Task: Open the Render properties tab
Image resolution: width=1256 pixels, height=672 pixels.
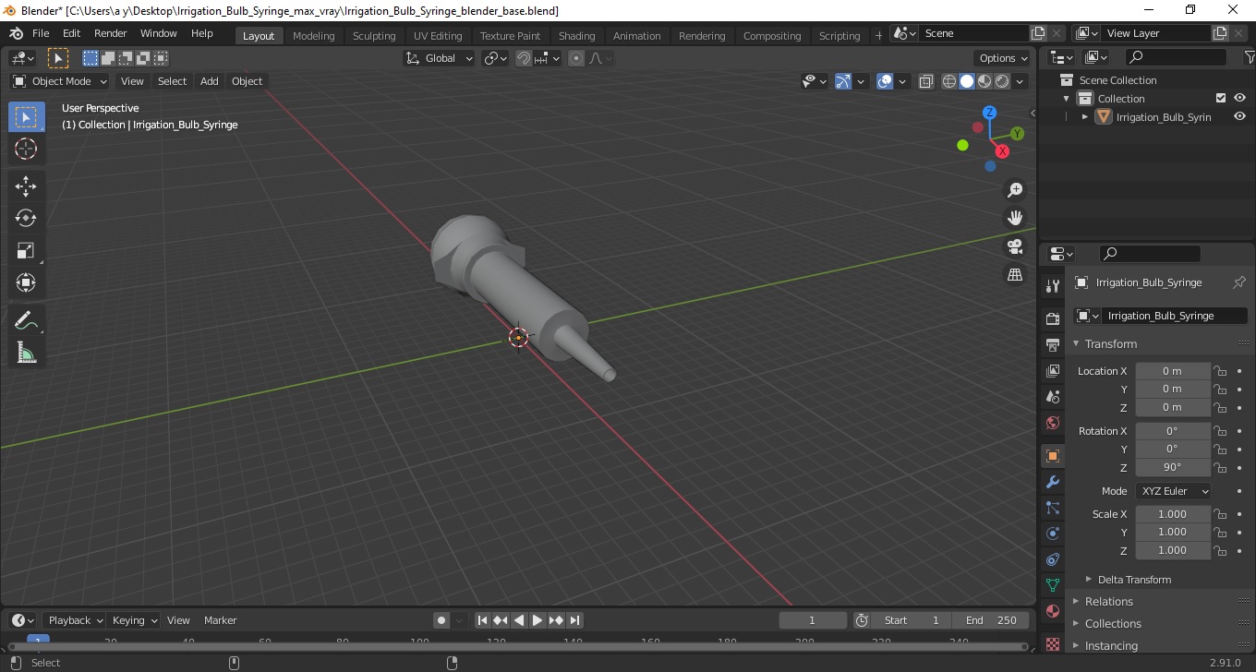Action: click(x=1052, y=319)
